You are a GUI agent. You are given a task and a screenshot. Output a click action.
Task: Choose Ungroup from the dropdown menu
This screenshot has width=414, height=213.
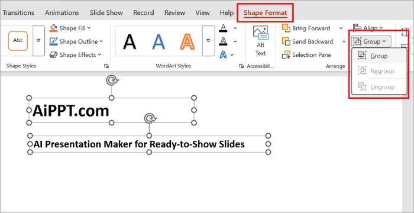(x=379, y=87)
